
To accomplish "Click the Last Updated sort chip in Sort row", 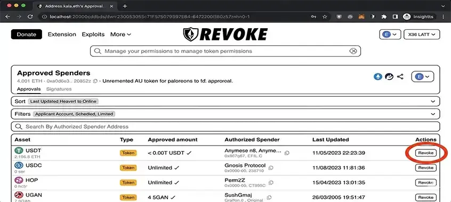I will 63,102.
